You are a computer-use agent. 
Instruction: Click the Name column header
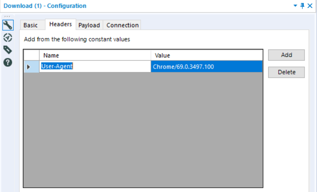click(x=95, y=55)
